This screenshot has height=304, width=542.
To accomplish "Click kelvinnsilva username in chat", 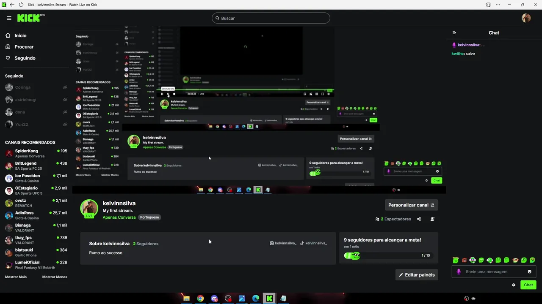I will point(469,45).
